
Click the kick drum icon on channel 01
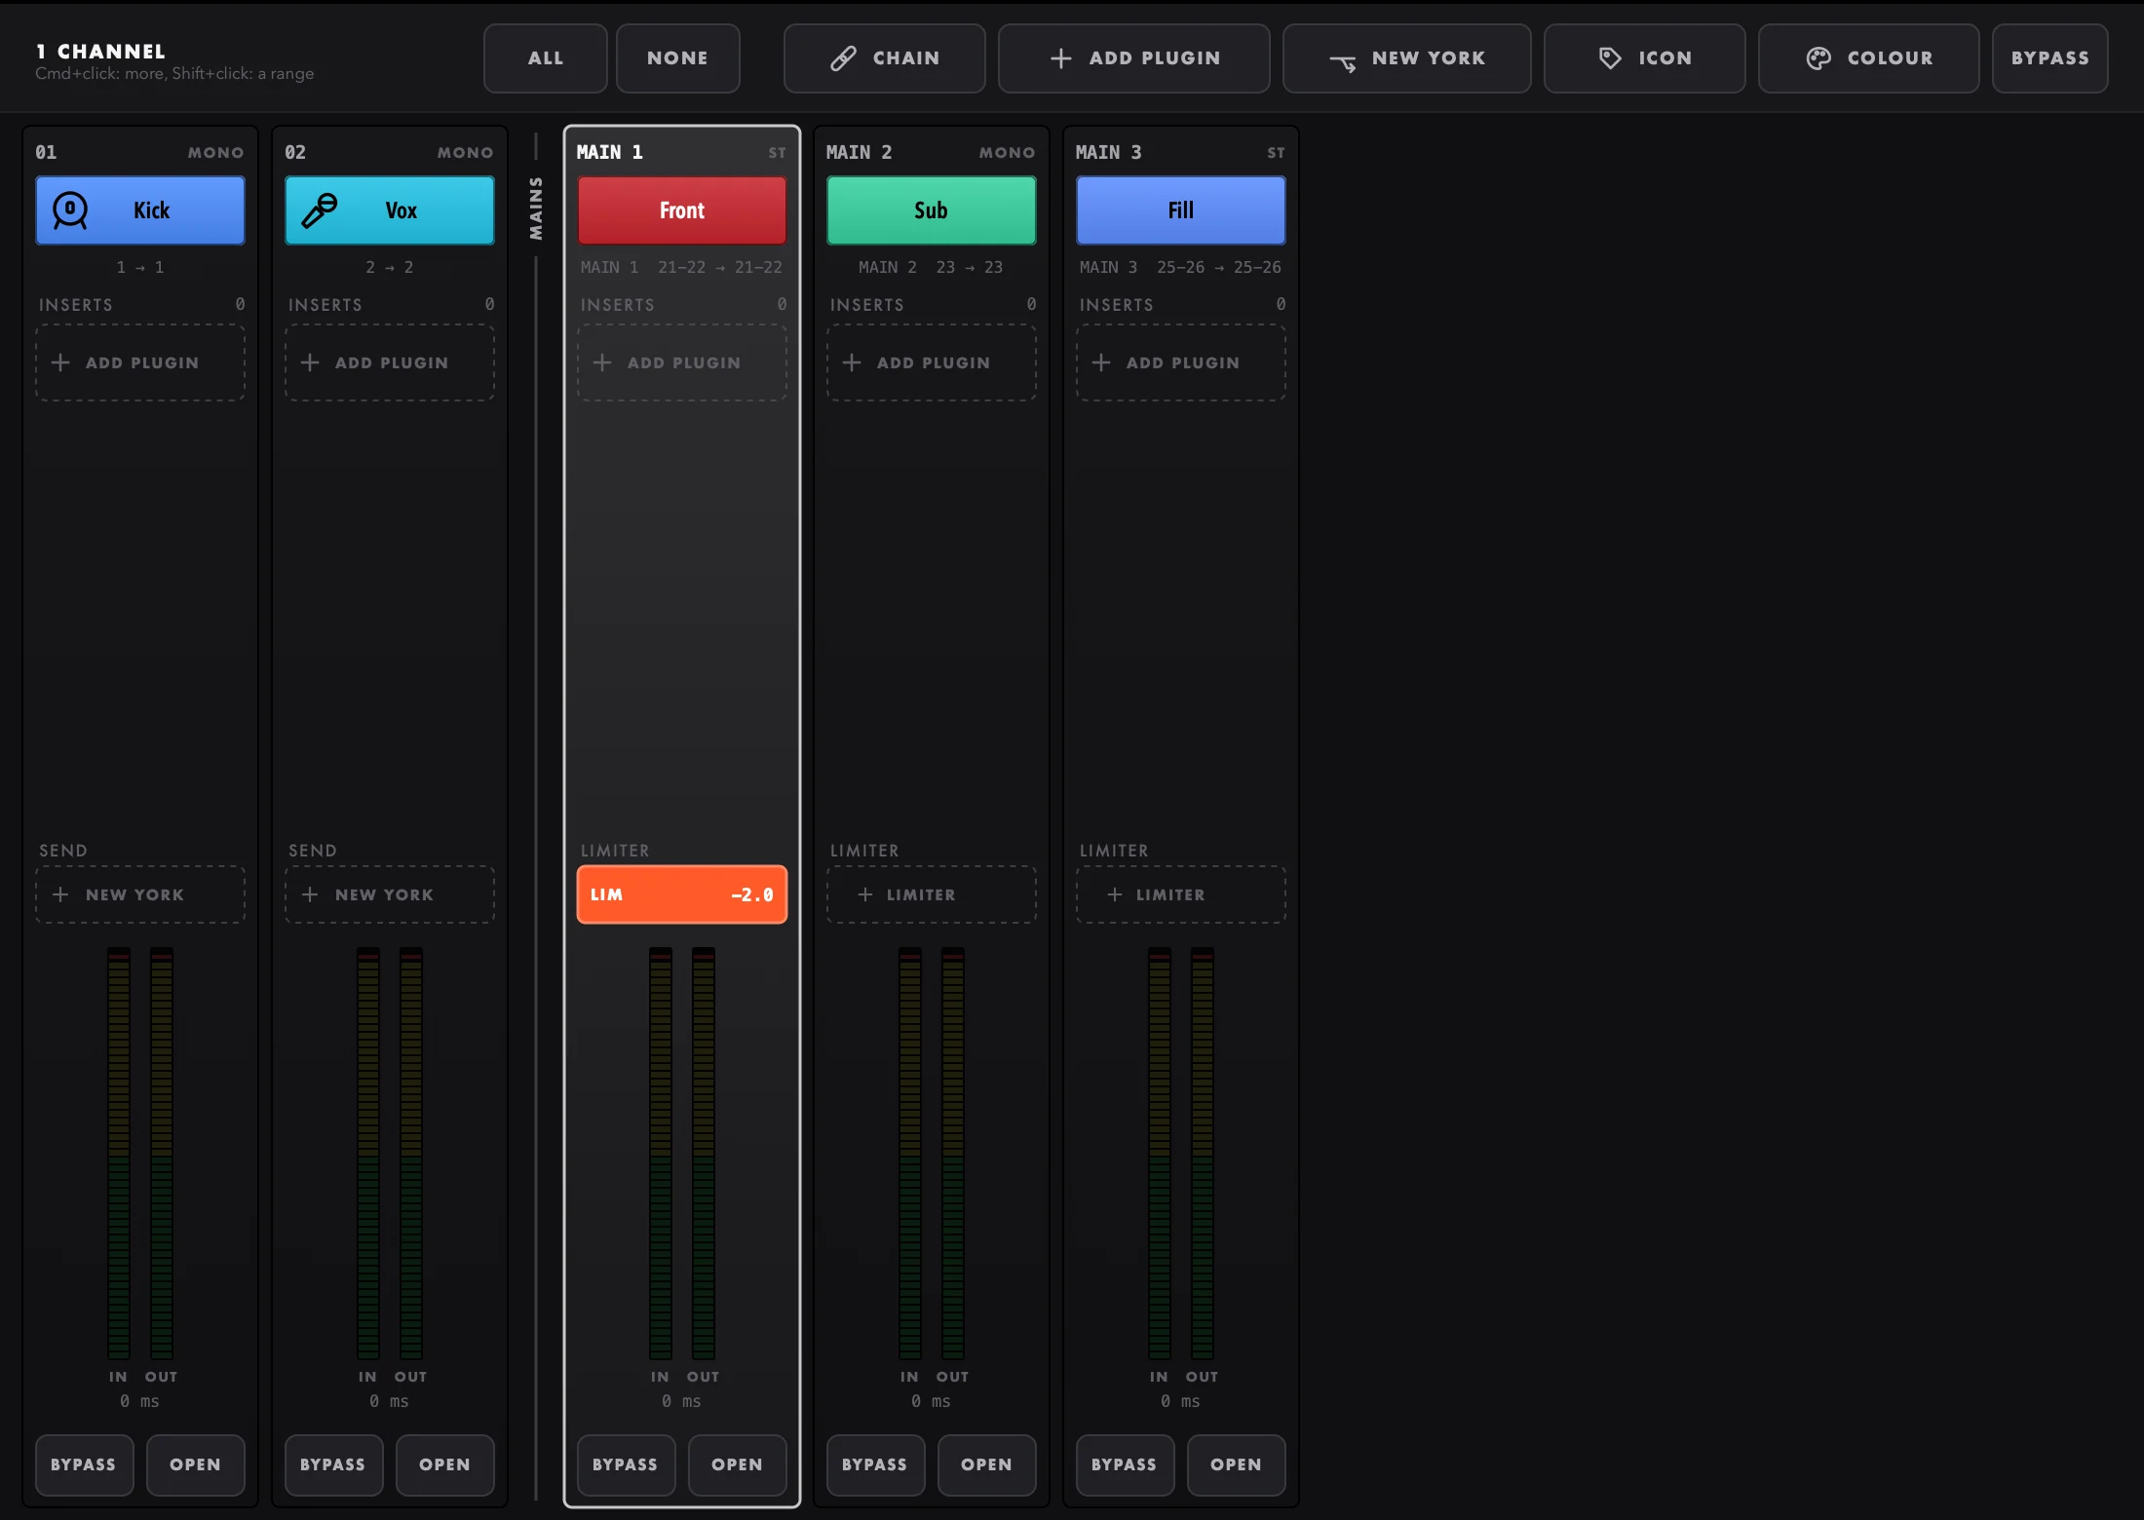coord(70,210)
